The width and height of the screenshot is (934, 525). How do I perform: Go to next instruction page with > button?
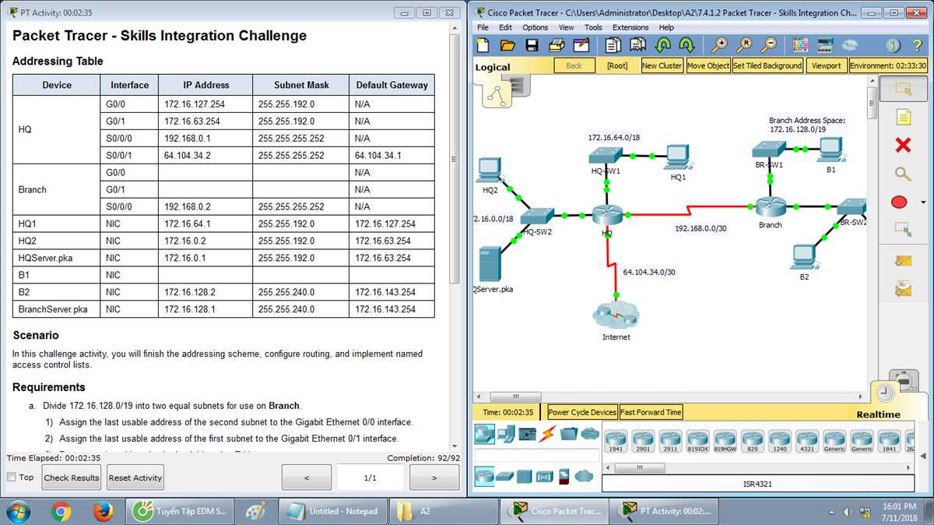(x=434, y=477)
